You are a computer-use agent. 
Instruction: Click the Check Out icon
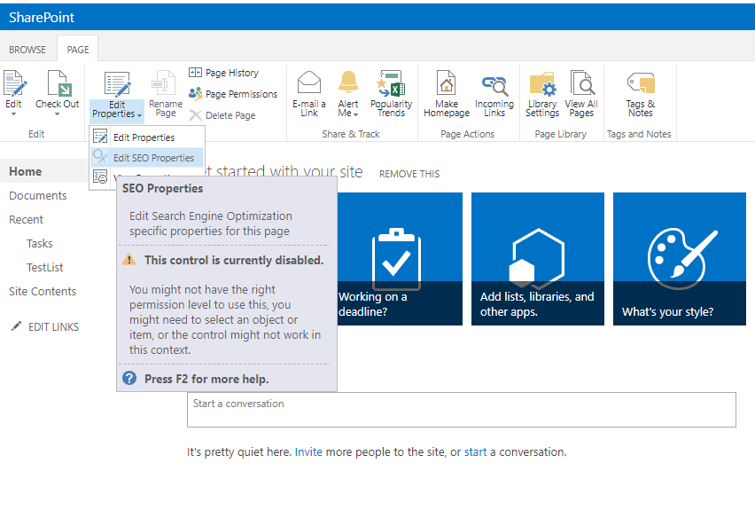pos(59,82)
